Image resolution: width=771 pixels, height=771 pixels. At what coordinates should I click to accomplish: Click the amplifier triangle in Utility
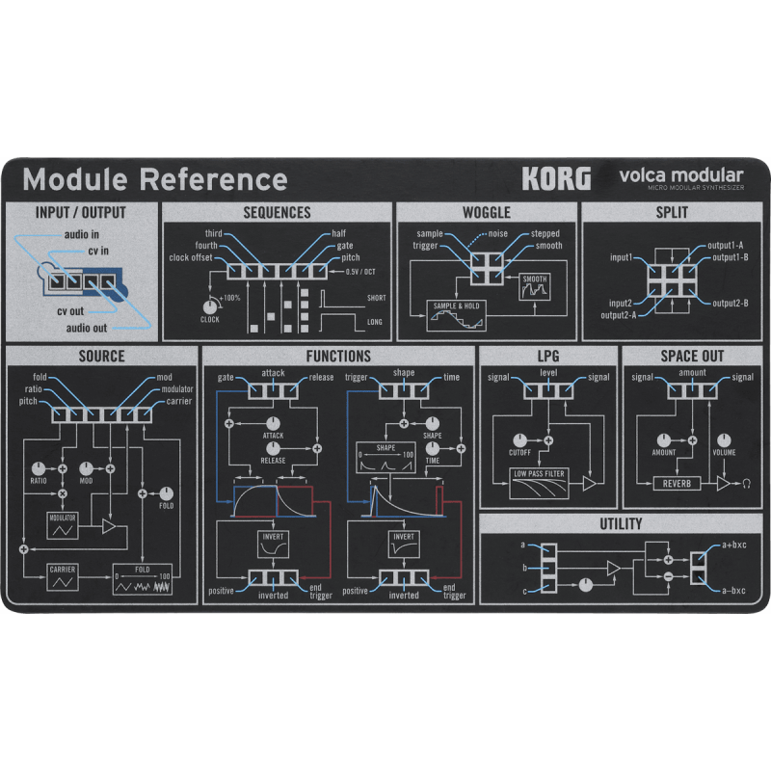(614, 569)
